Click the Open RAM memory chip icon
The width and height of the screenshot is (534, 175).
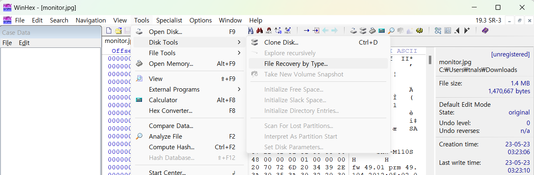pyautogui.click(x=372, y=31)
